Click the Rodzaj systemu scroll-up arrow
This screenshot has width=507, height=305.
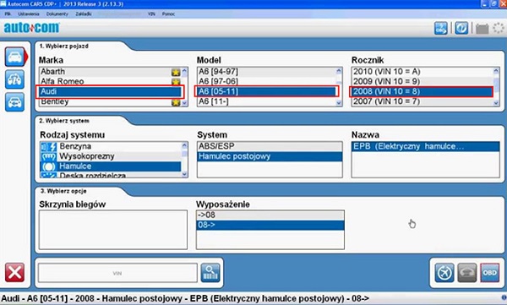click(184, 145)
